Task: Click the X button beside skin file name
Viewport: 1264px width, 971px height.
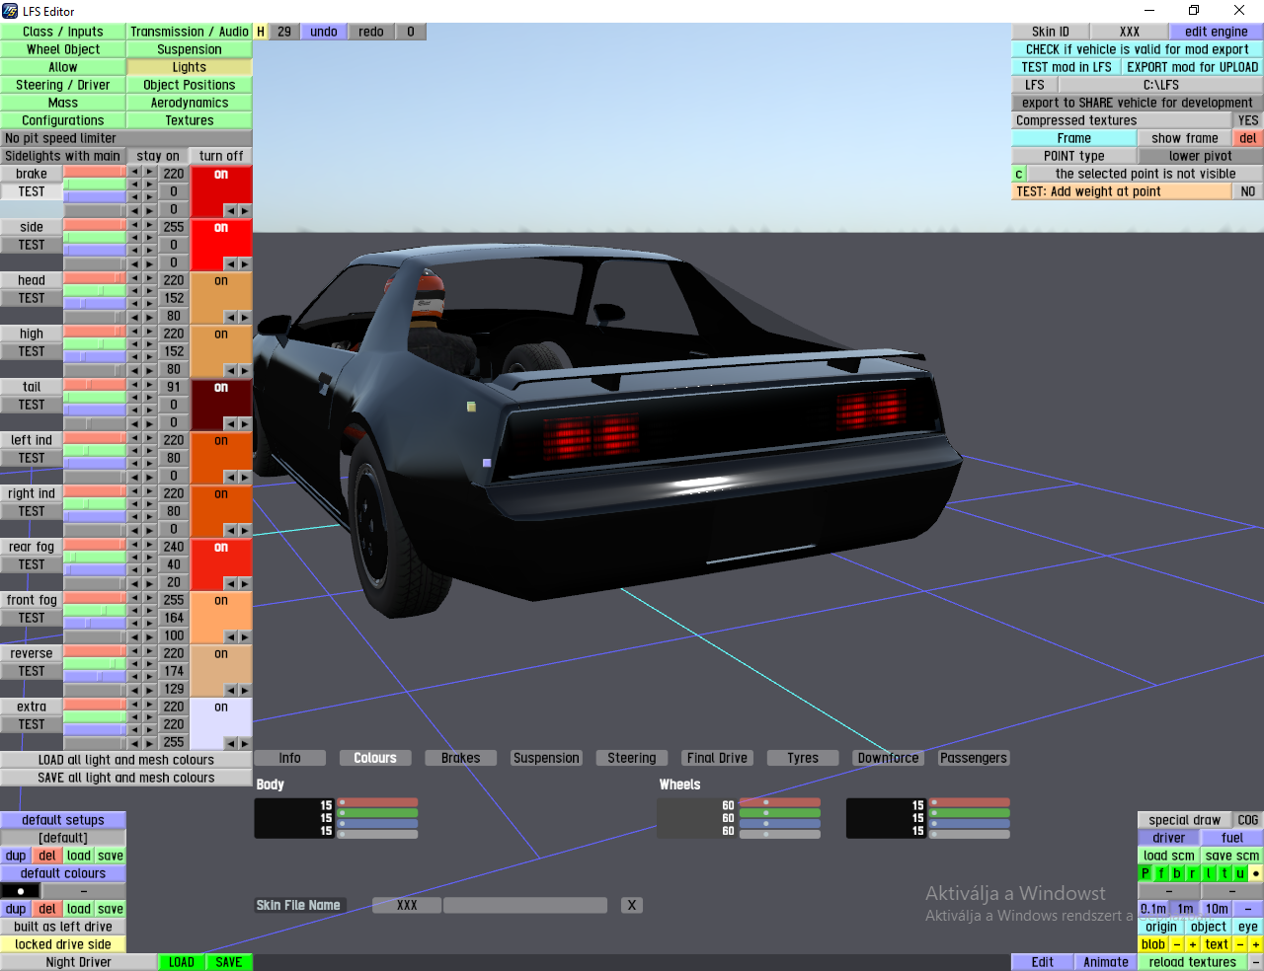Action: pos(632,905)
